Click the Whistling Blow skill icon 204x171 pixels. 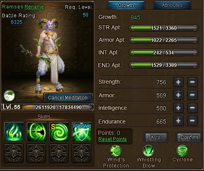(x=148, y=151)
